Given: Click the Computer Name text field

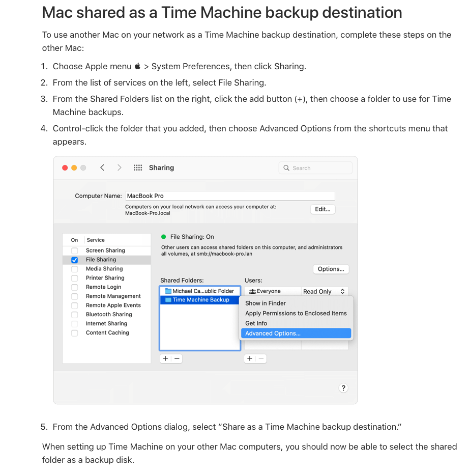Looking at the screenshot, I should pos(230,196).
